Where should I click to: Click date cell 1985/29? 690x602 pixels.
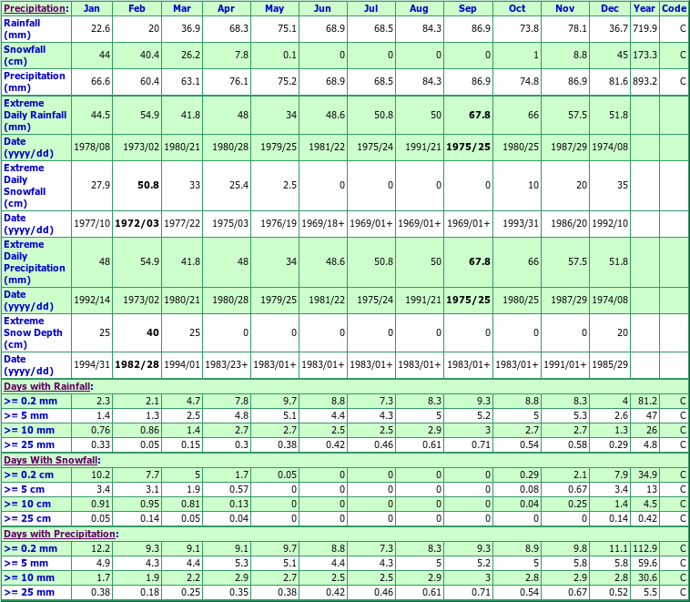(610, 364)
